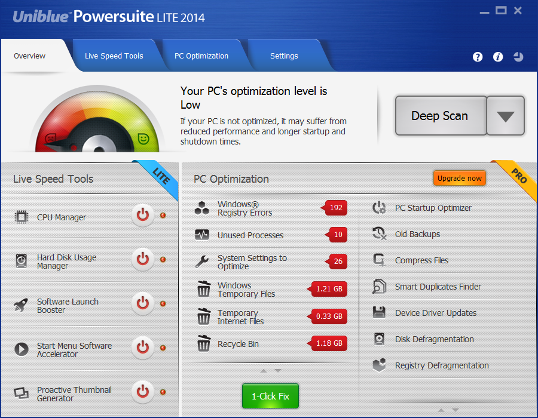Click the PC Startup Optimizer power-gear icon
The height and width of the screenshot is (418, 538).
379,208
